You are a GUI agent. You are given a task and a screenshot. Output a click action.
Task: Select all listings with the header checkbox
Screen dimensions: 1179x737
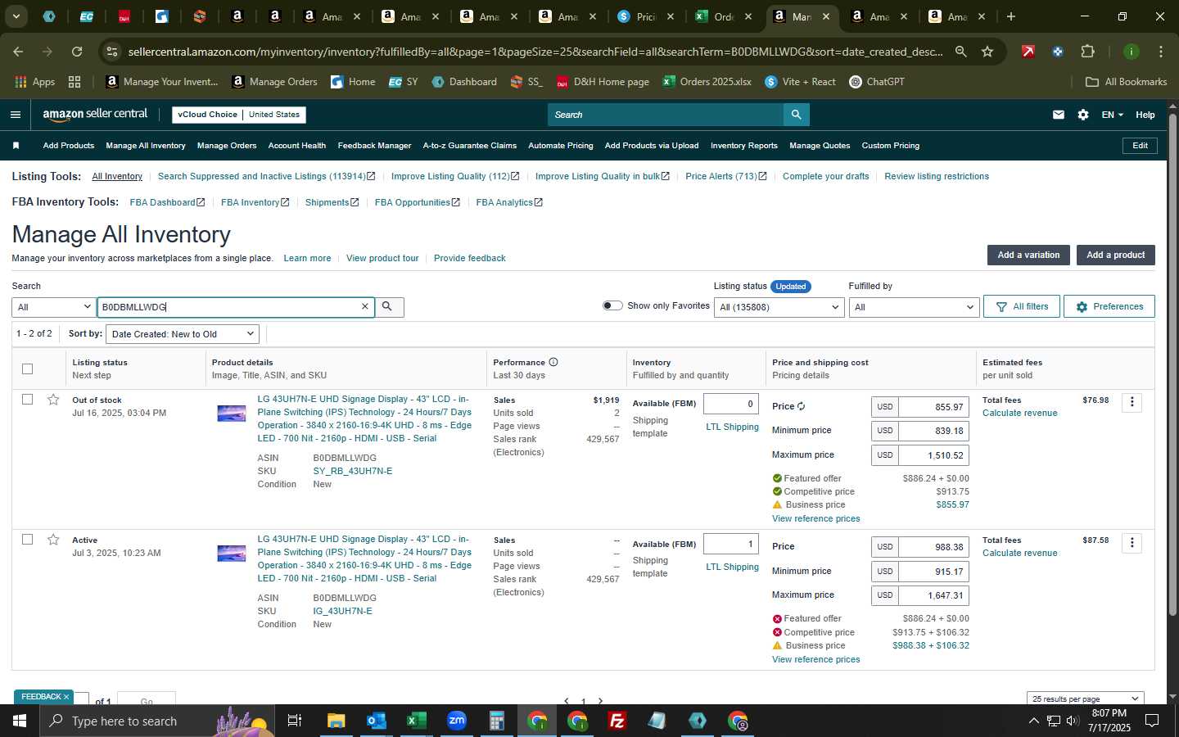[x=27, y=368]
